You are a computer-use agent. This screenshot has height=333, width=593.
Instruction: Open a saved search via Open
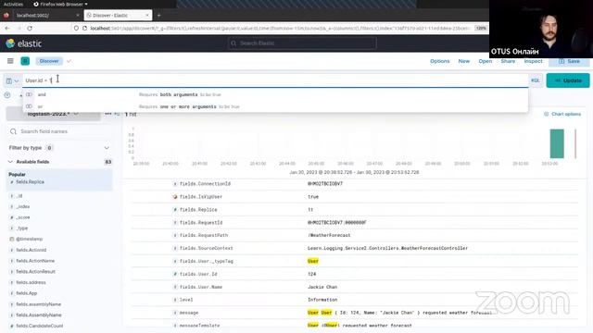[485, 61]
